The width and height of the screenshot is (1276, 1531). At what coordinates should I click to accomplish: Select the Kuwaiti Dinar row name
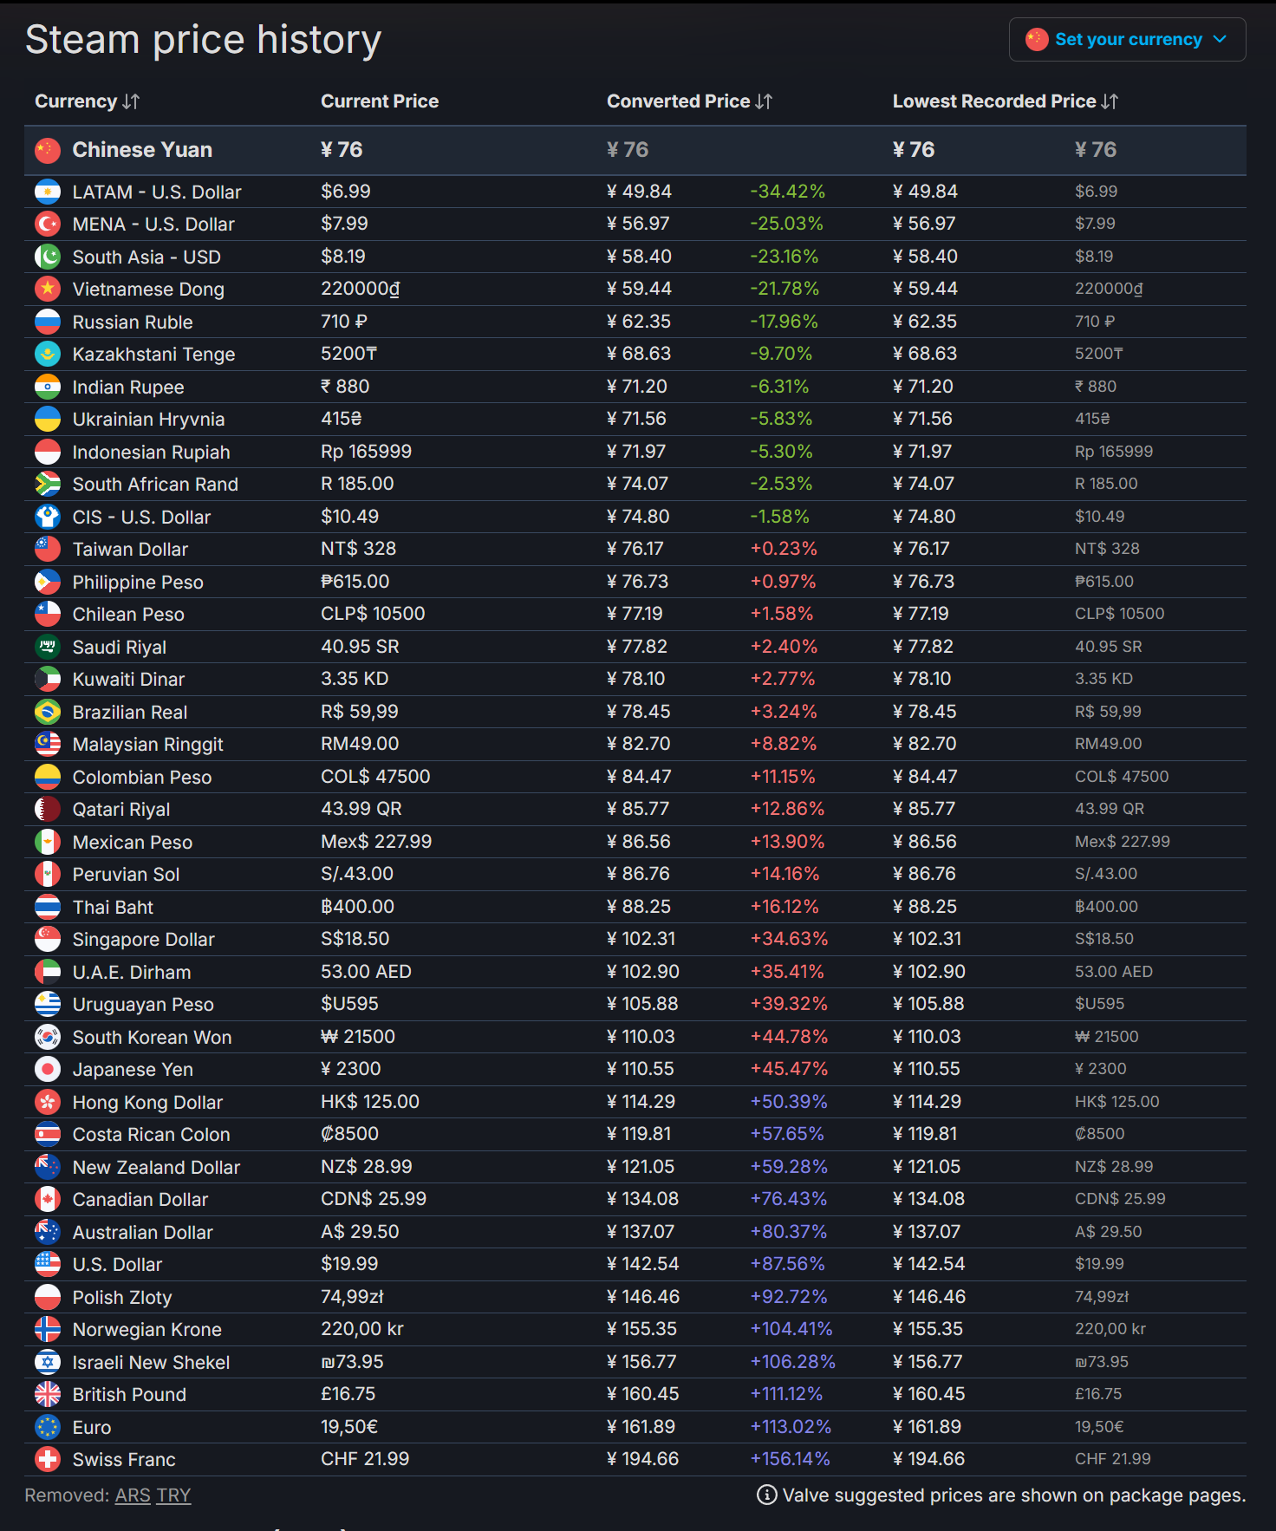click(x=128, y=680)
